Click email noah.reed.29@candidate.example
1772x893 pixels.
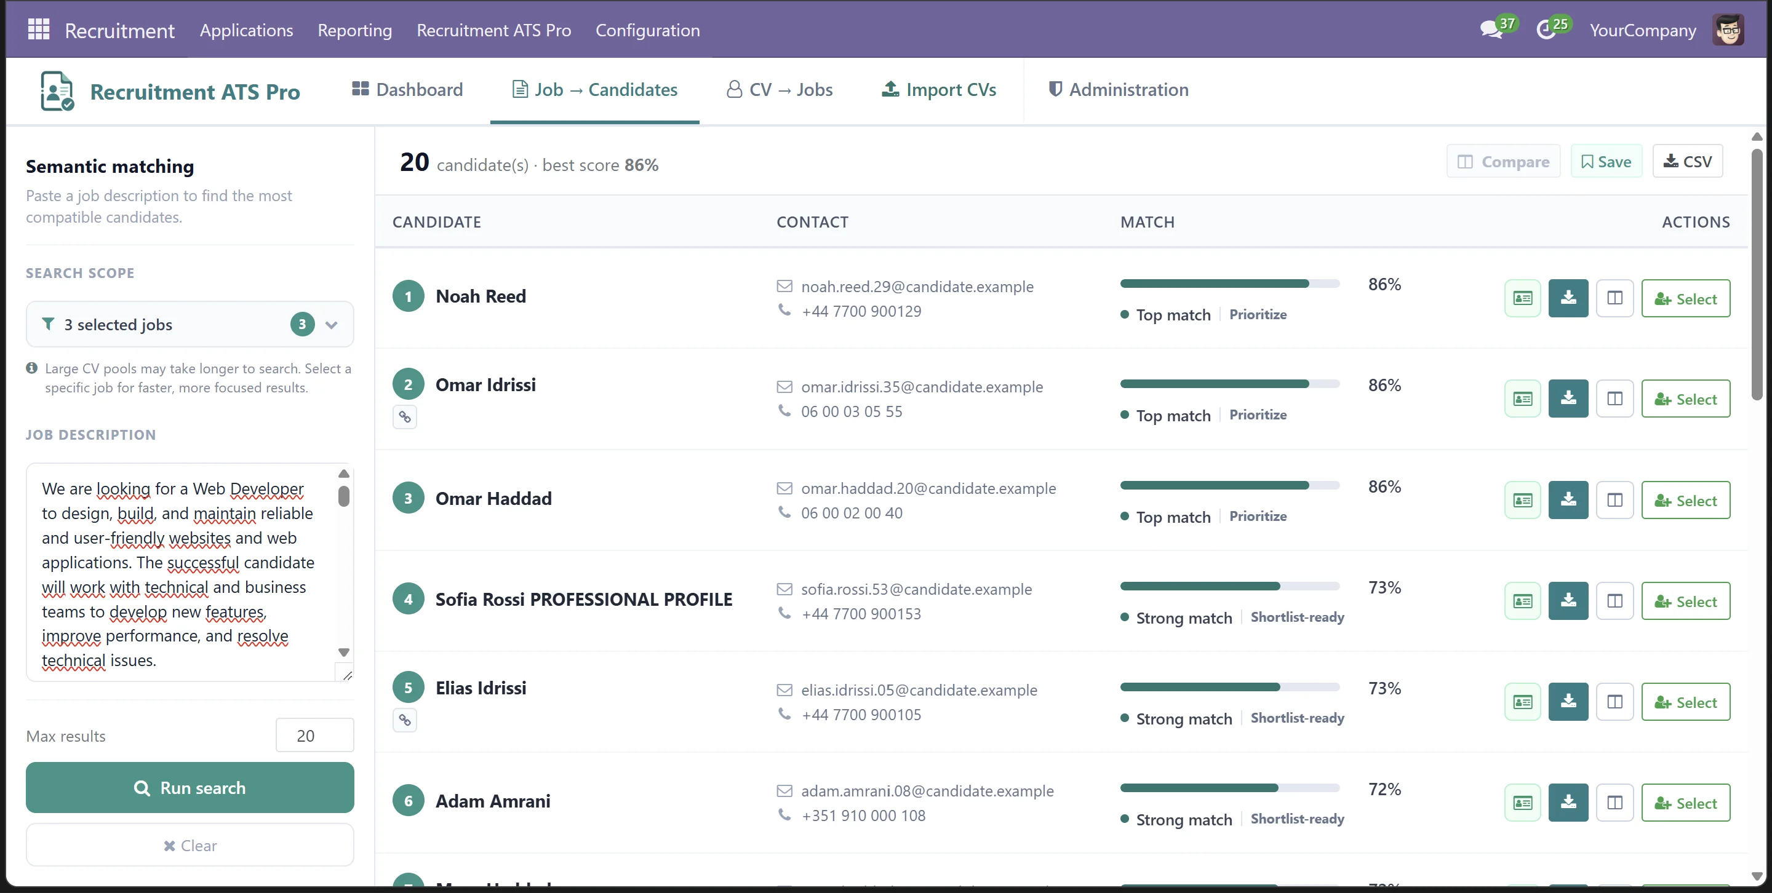click(917, 286)
